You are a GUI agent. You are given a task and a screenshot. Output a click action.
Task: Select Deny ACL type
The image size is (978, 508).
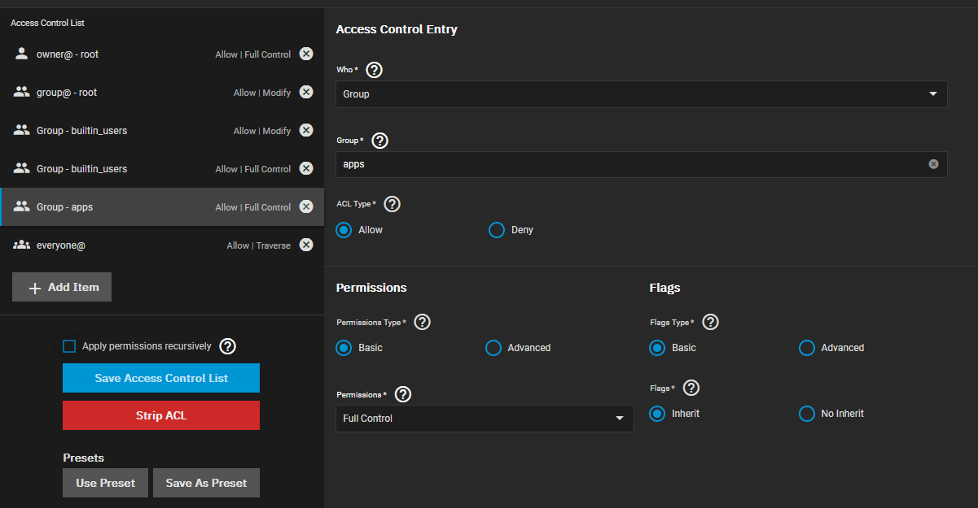coord(496,230)
